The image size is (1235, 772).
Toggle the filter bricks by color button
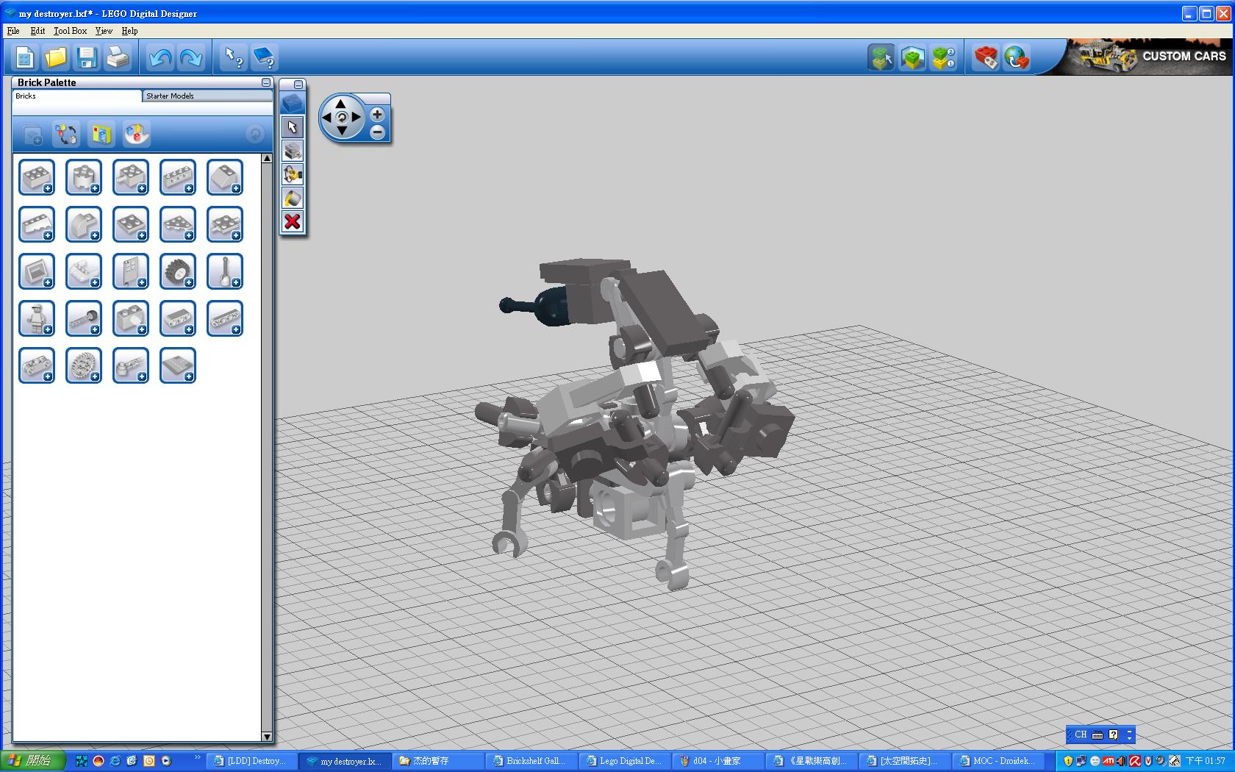tap(136, 134)
